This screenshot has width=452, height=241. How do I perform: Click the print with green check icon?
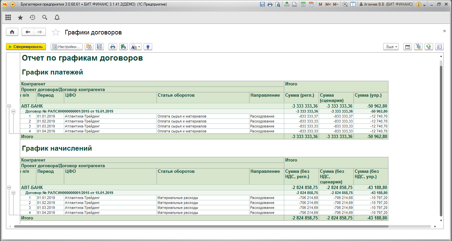pos(123,47)
